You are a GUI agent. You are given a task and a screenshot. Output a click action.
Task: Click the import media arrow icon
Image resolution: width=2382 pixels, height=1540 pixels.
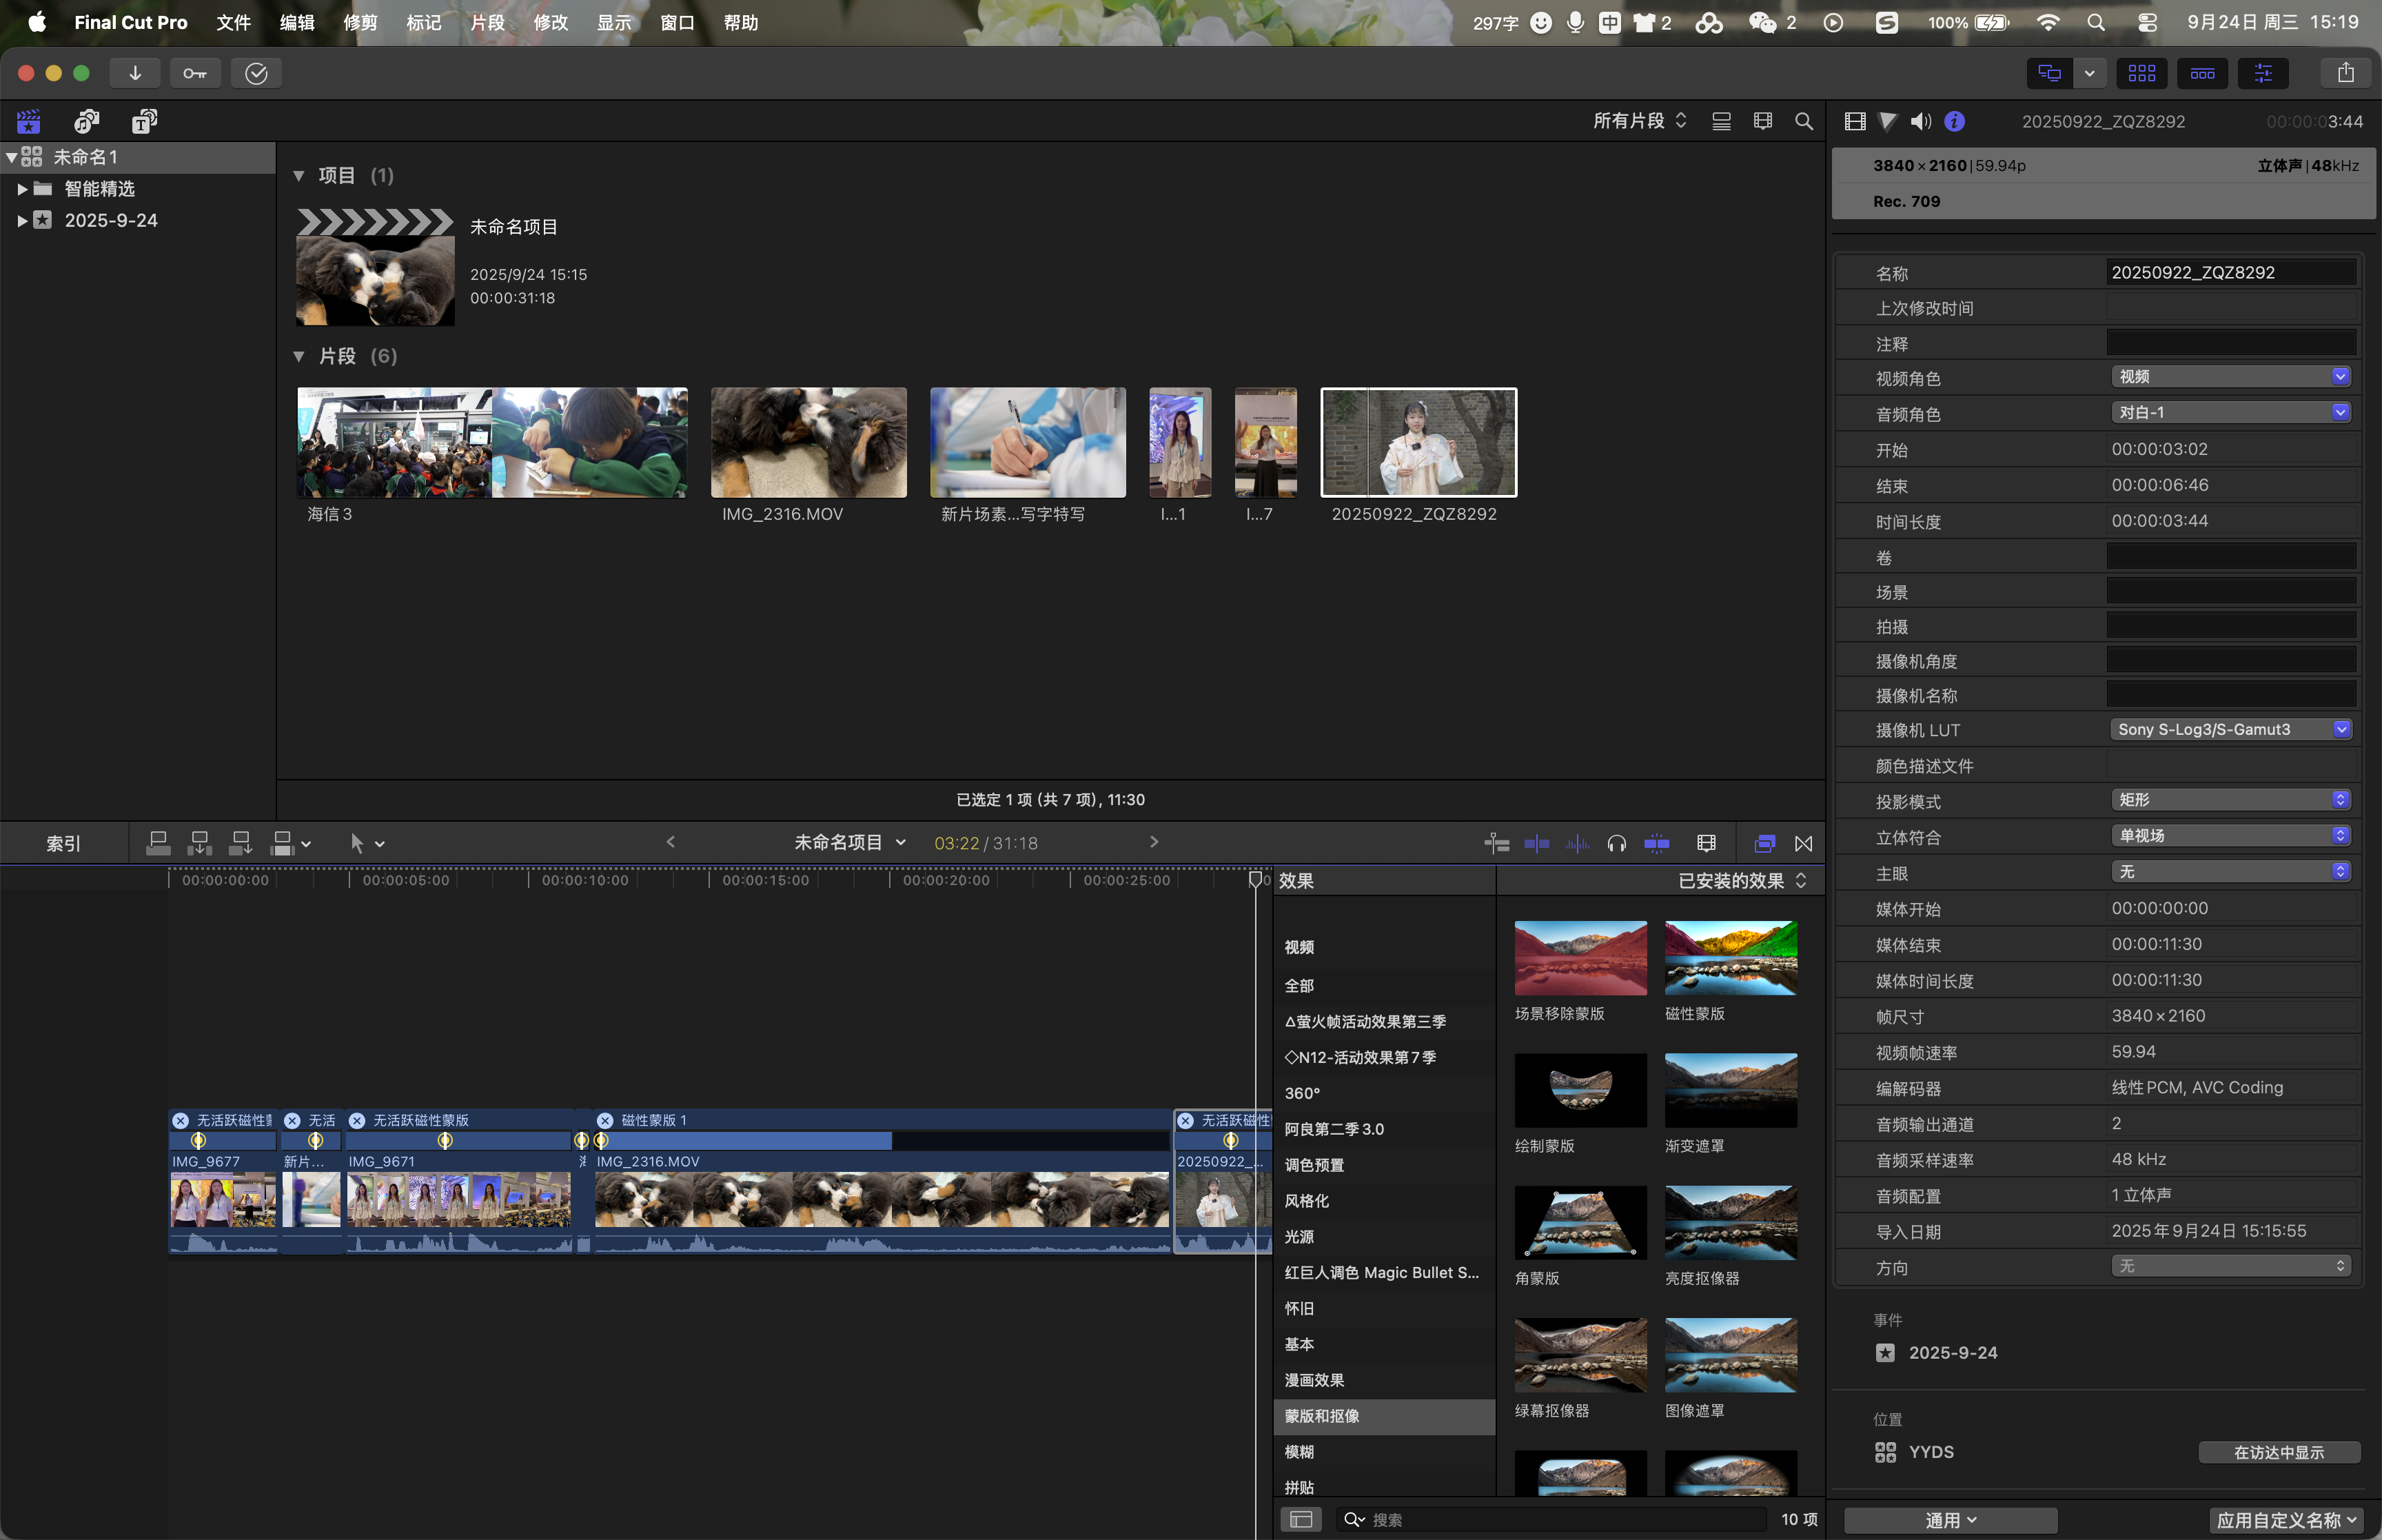135,73
